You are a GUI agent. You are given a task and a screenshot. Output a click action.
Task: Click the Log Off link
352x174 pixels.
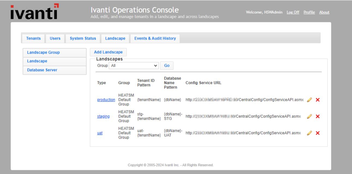[x=293, y=12]
